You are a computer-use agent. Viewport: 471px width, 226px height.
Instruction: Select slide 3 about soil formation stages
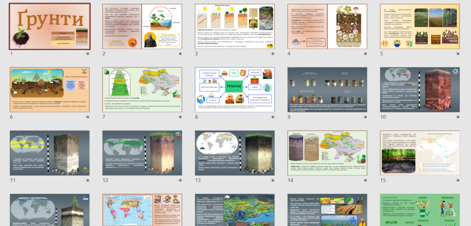click(235, 27)
